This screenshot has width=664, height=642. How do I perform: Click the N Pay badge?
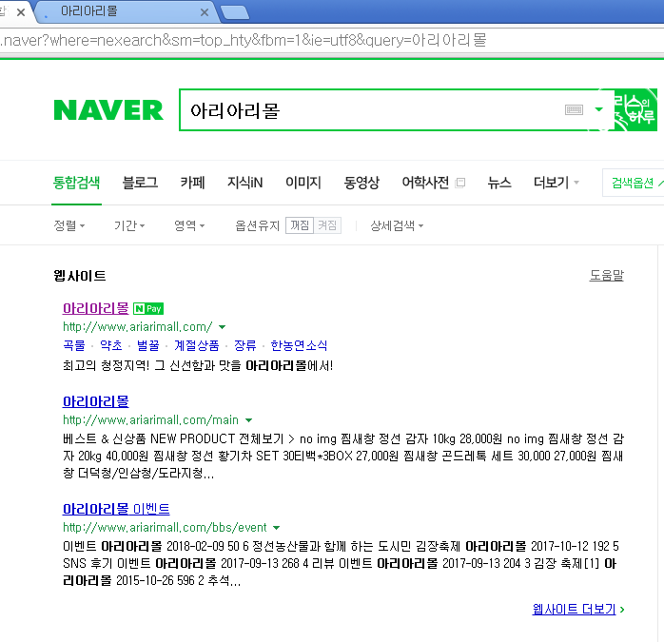pos(148,309)
